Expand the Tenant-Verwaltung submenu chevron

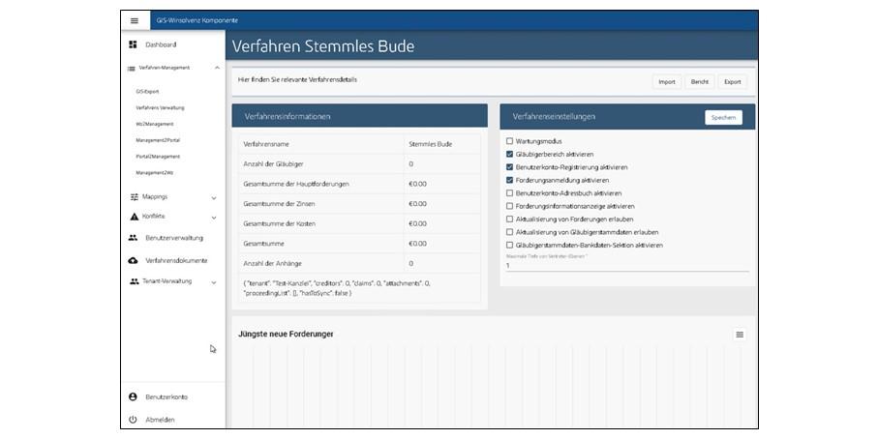(x=214, y=282)
